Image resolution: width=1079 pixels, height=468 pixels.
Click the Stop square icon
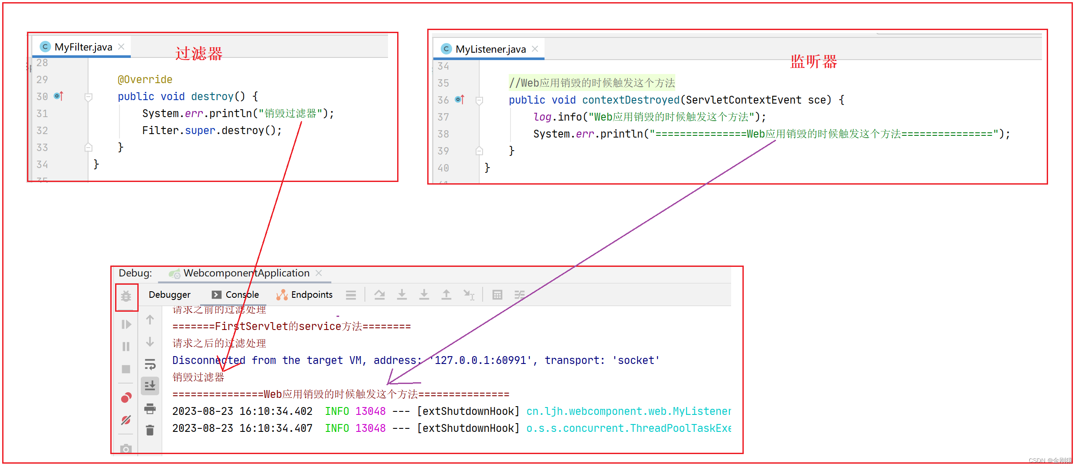126,369
